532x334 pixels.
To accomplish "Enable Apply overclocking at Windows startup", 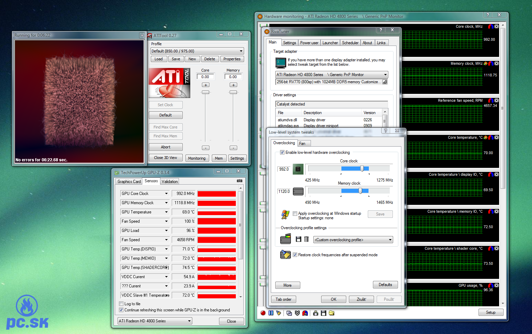I will [x=295, y=213].
